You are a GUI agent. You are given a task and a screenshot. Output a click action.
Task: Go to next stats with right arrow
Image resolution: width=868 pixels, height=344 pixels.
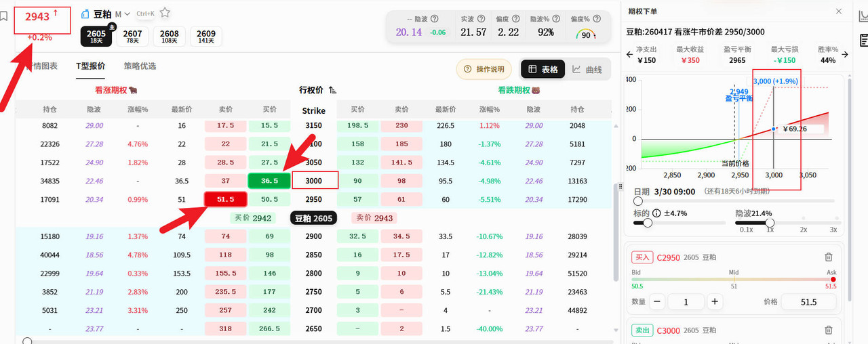pyautogui.click(x=845, y=56)
